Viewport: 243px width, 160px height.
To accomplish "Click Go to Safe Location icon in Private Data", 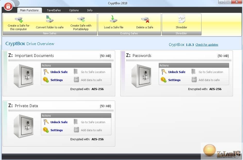I will pos(76,122).
